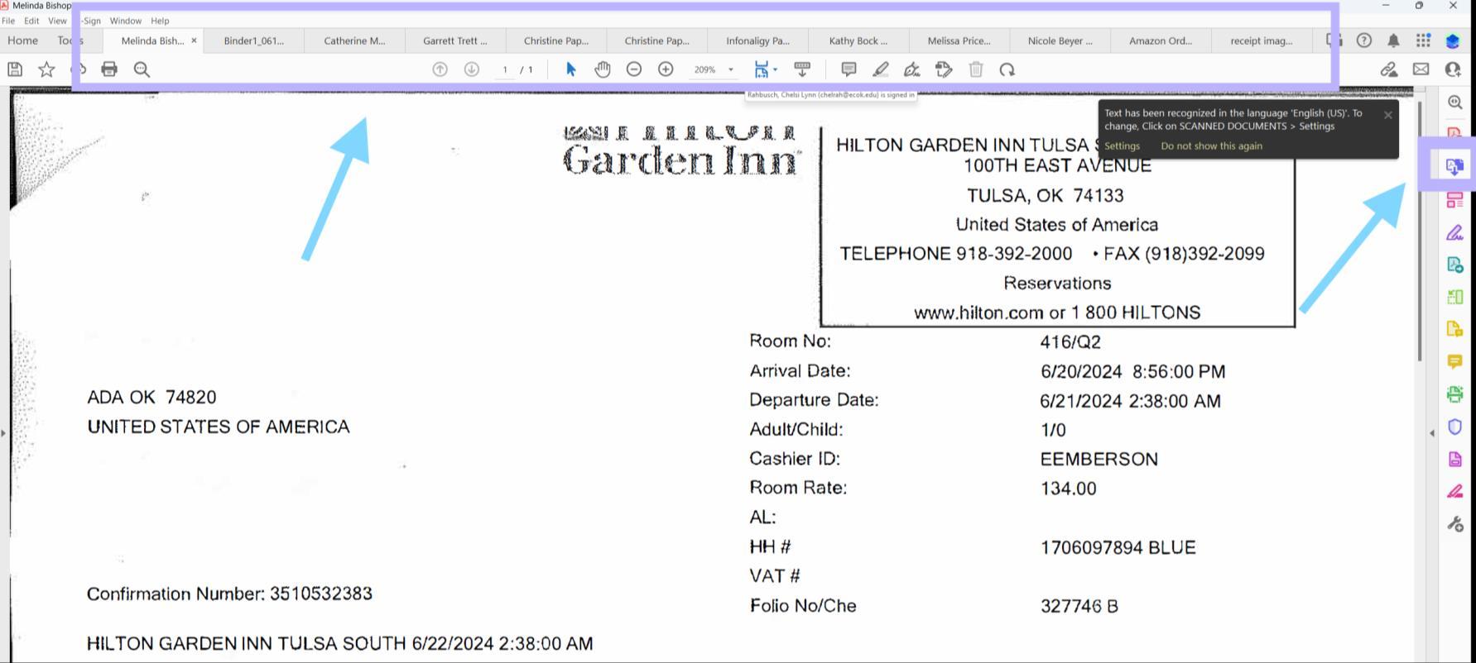Open the purple Fill & Sign tool
1476x663 pixels.
pos(1454,232)
